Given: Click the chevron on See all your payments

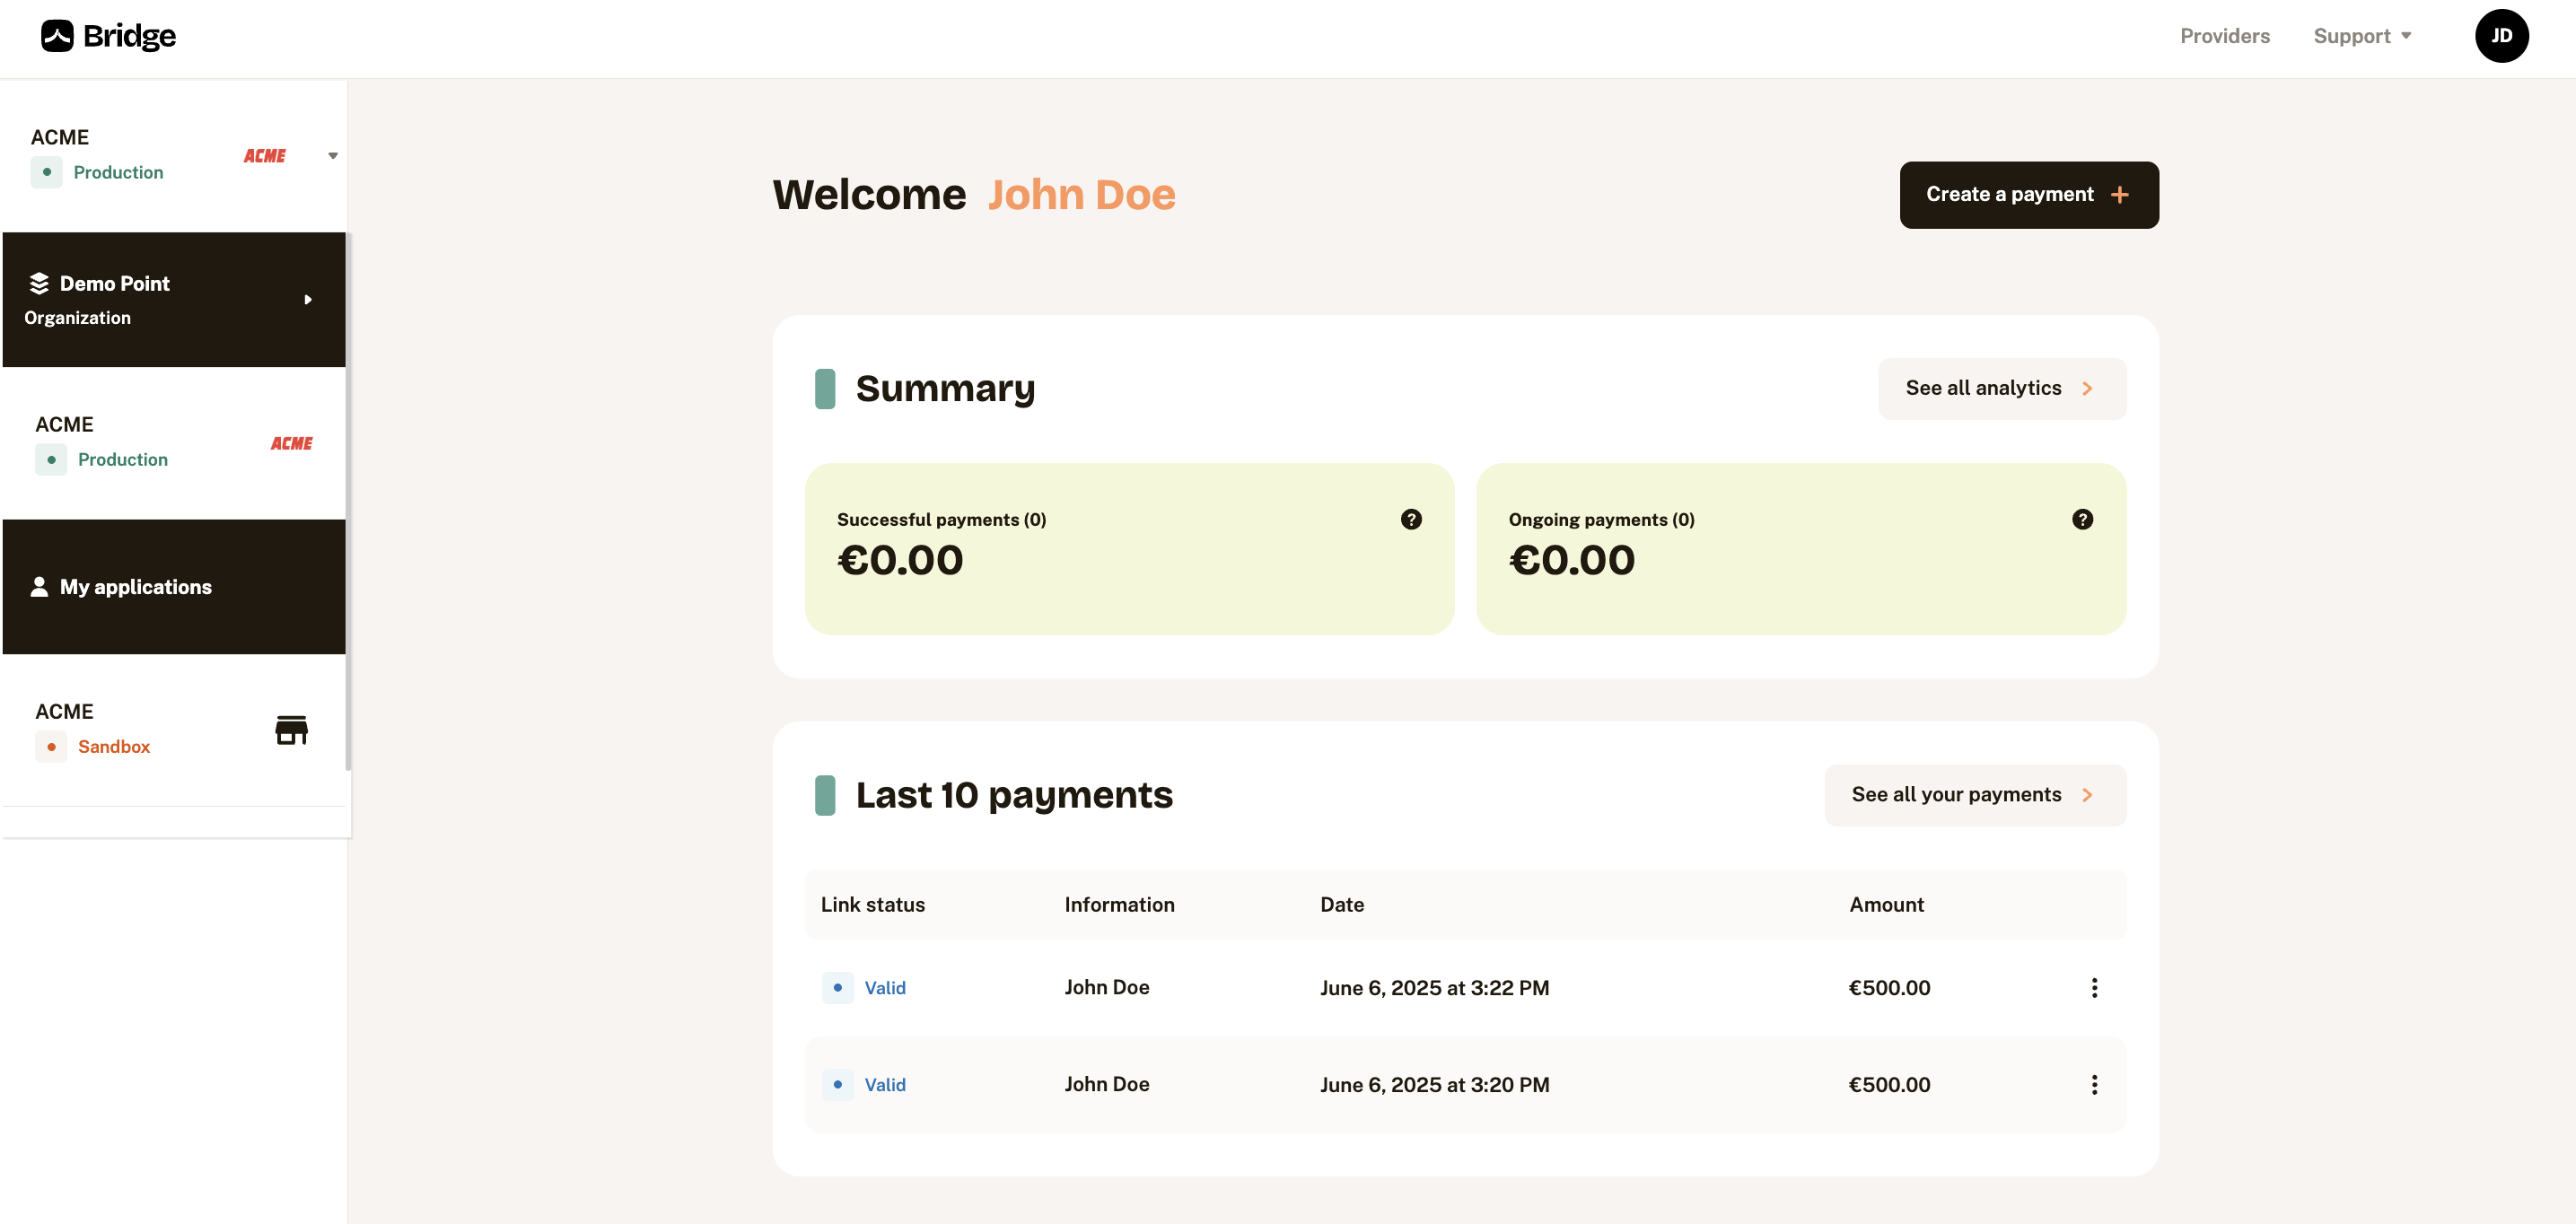Looking at the screenshot, I should (x=2087, y=795).
